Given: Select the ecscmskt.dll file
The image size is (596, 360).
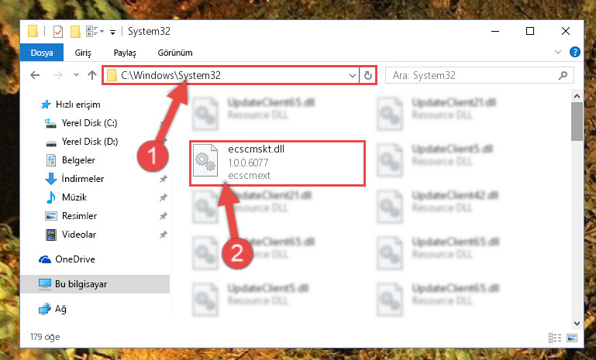Looking at the screenshot, I should tap(277, 163).
